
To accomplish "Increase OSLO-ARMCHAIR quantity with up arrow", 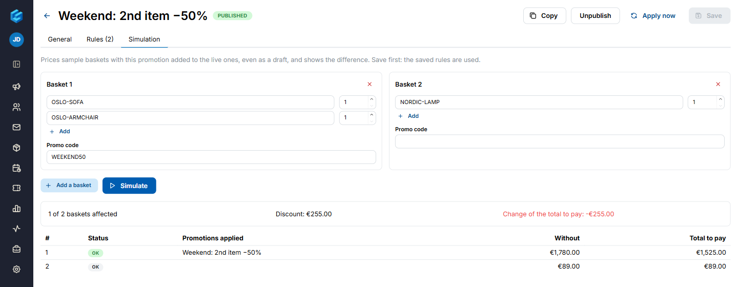I will coord(372,115).
